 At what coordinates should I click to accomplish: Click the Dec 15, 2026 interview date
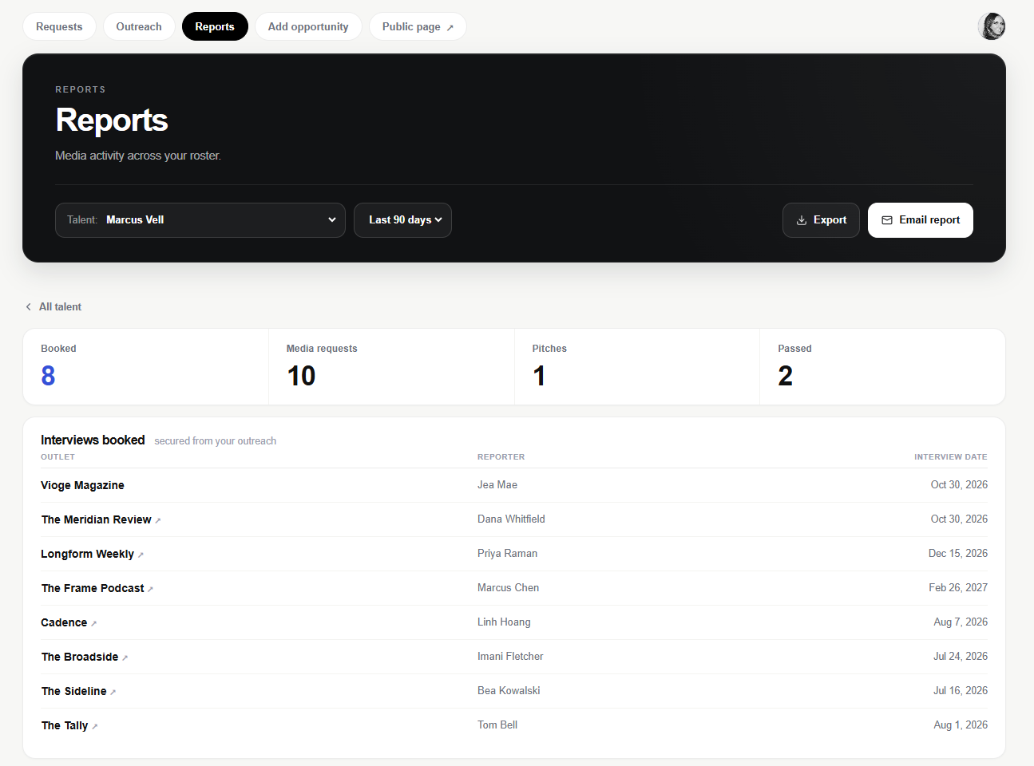[957, 554]
